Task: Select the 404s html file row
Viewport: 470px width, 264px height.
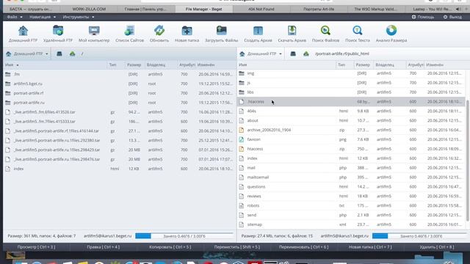Action: pos(351,111)
